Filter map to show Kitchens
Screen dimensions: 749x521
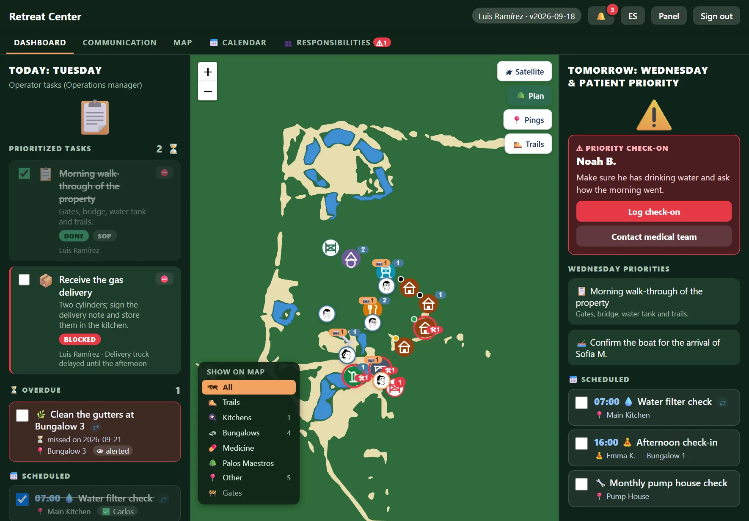pos(249,418)
